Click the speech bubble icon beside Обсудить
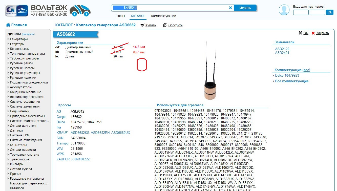 [165, 25]
